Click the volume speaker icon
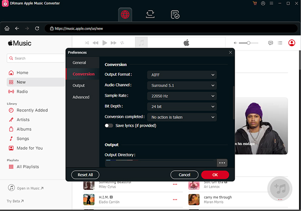This screenshot has height=211, width=301. [x=235, y=43]
